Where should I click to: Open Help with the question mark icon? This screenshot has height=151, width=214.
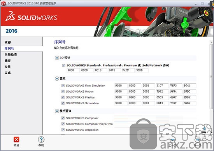pyautogui.click(x=41, y=140)
